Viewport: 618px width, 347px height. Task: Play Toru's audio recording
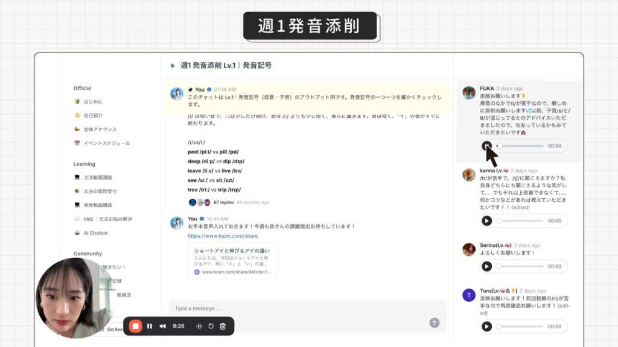(486, 326)
